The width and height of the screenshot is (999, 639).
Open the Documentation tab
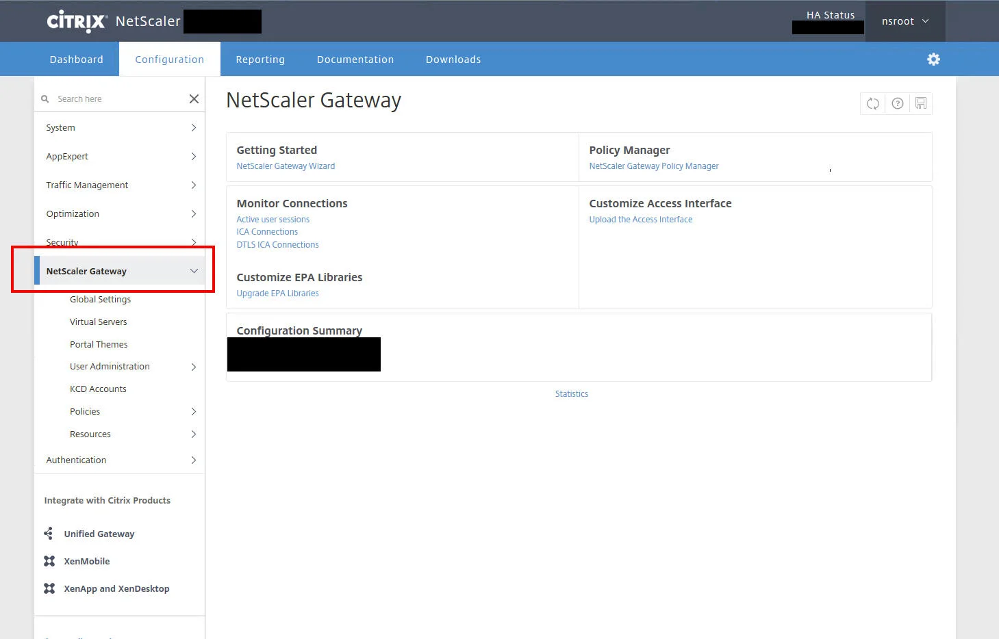tap(355, 60)
